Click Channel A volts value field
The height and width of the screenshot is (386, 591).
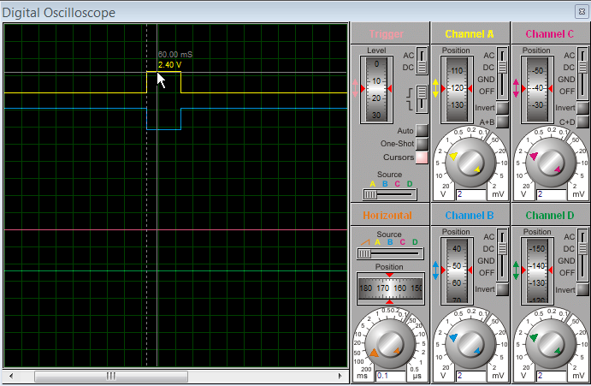[471, 194]
